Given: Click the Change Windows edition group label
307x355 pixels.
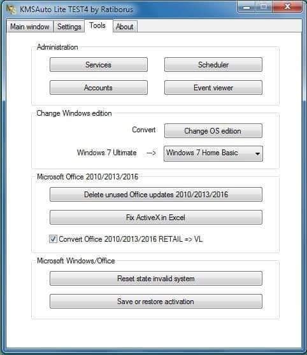Looking at the screenshot, I should [74, 113].
